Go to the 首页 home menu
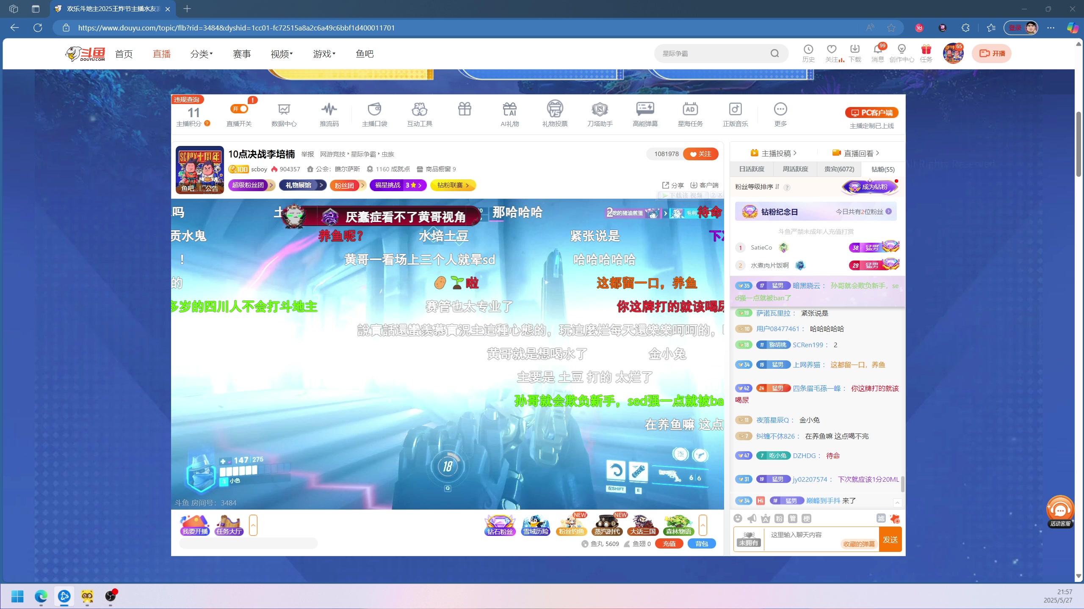The image size is (1084, 609). click(x=124, y=54)
